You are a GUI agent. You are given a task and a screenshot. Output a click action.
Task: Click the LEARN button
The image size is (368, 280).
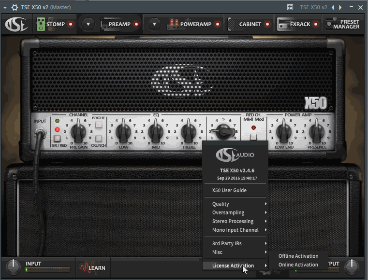(92, 268)
